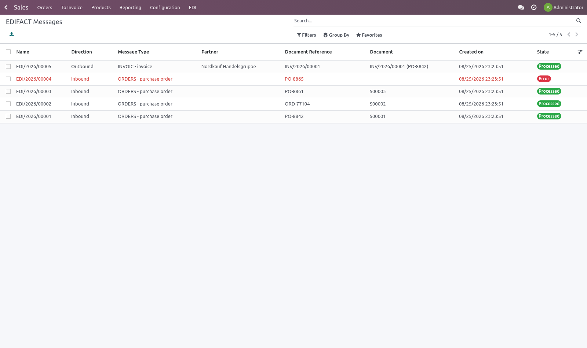Open the activities clock icon
The image size is (587, 348).
coord(534,7)
